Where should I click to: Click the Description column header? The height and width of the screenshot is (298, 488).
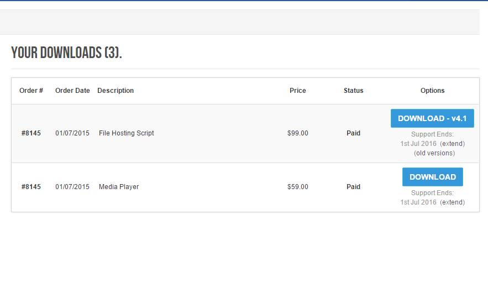pyautogui.click(x=116, y=91)
